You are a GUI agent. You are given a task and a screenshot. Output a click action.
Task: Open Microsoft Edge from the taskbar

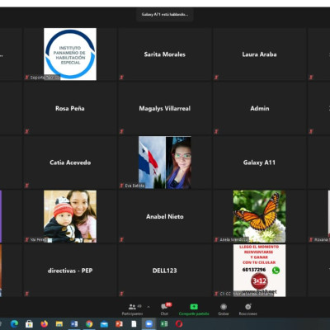coord(14,324)
